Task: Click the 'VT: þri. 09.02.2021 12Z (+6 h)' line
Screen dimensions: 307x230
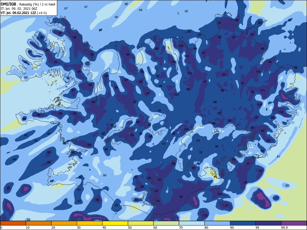Action: coord(24,13)
